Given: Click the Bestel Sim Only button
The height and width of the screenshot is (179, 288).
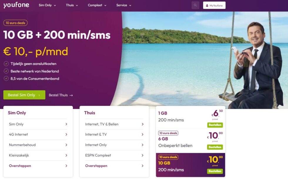Looking at the screenshot, I should (24, 95).
